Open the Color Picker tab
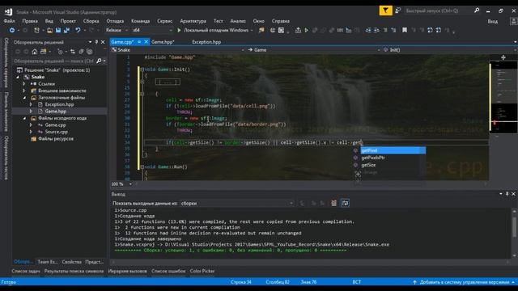Viewport: 518px width, 291px height. tap(202, 272)
